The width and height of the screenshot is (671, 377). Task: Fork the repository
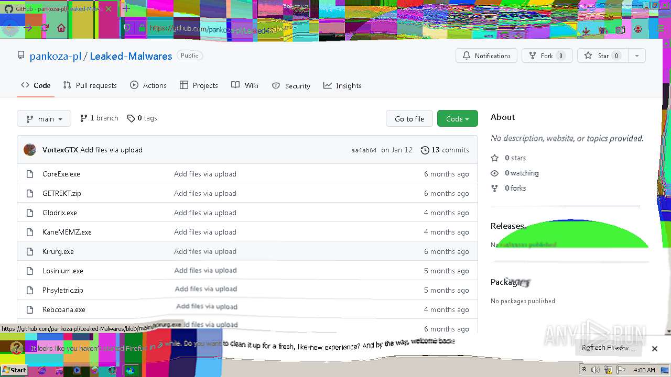click(x=547, y=56)
